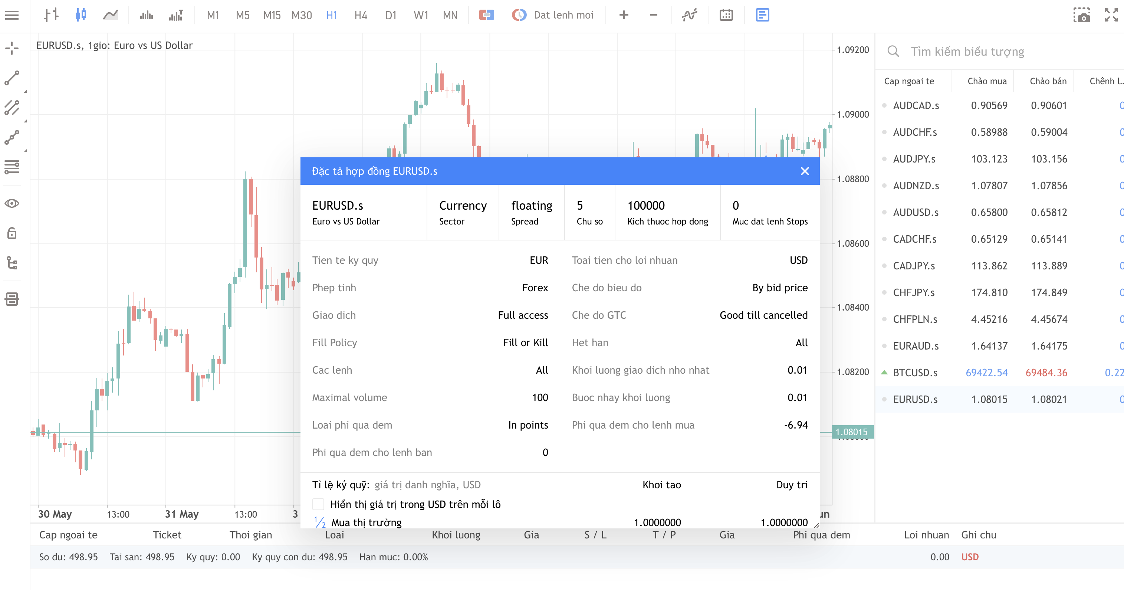The height and width of the screenshot is (590, 1124).
Task: Select the candlestick chart type icon
Action: [x=81, y=15]
